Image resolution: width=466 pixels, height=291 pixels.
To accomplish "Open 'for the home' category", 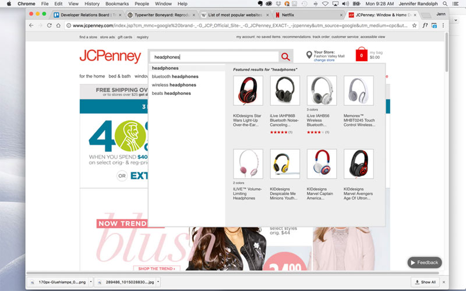I will [92, 76].
